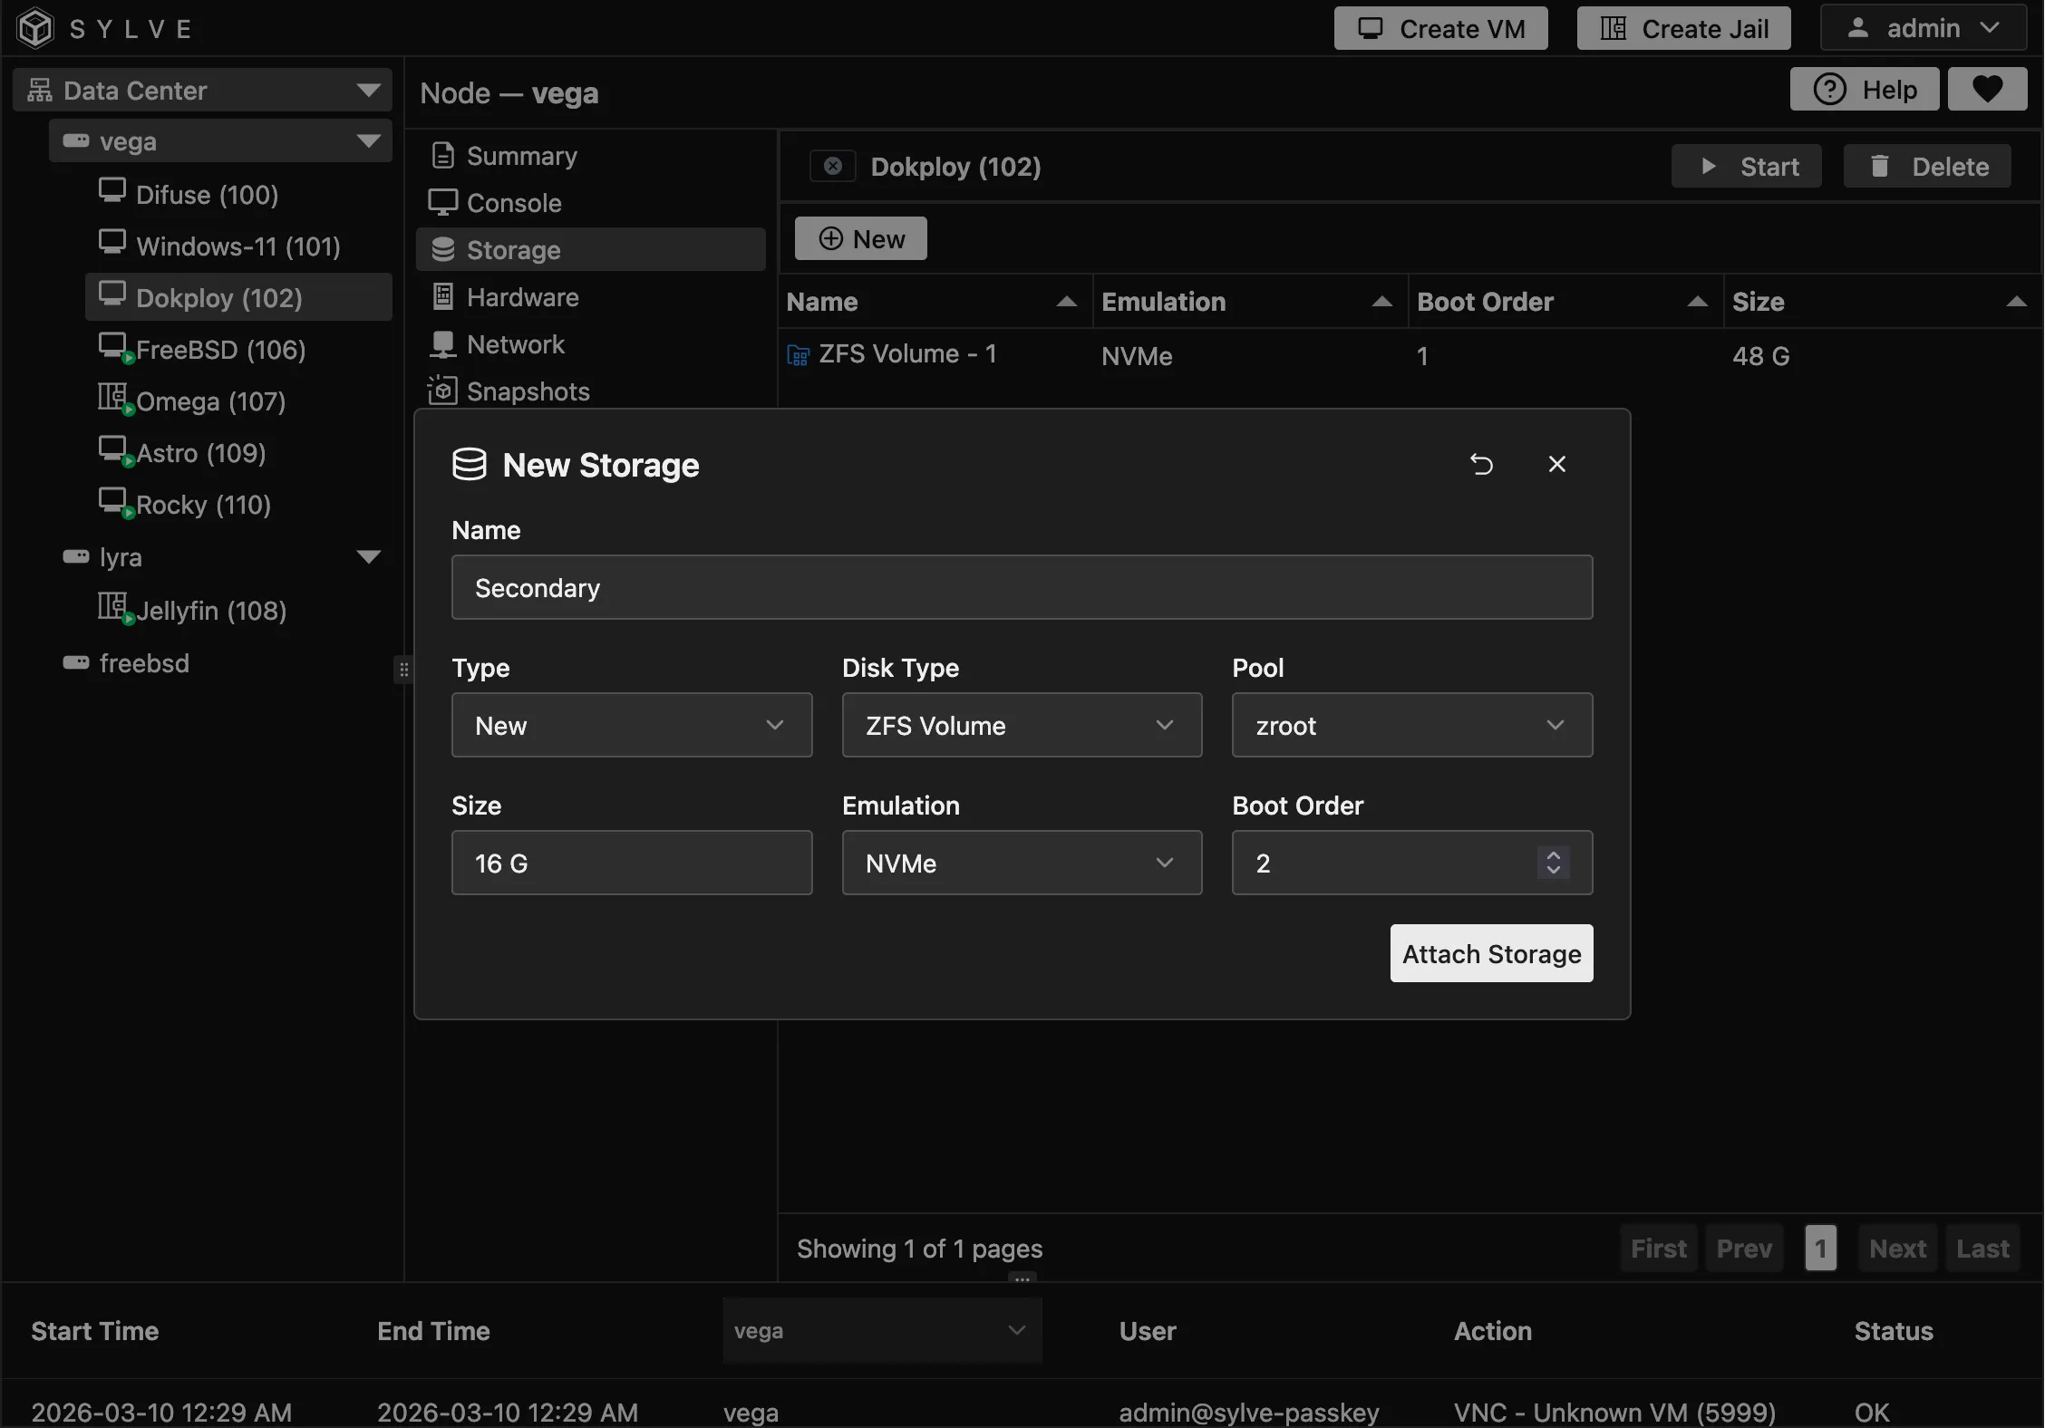Click the Create VM button
2045x1428 pixels.
click(x=1440, y=28)
